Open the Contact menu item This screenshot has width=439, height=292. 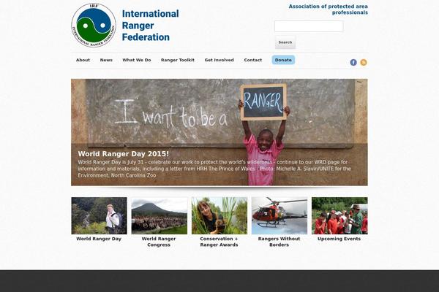(x=253, y=60)
